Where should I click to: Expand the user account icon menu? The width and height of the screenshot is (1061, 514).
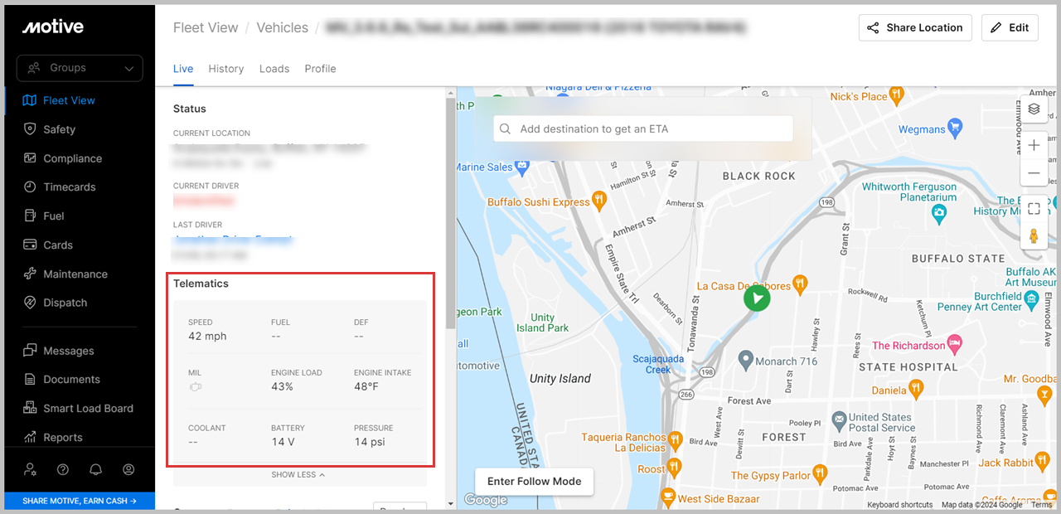[128, 469]
